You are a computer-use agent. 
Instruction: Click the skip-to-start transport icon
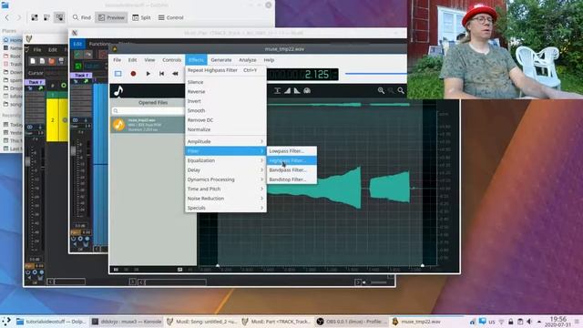pyautogui.click(x=162, y=74)
